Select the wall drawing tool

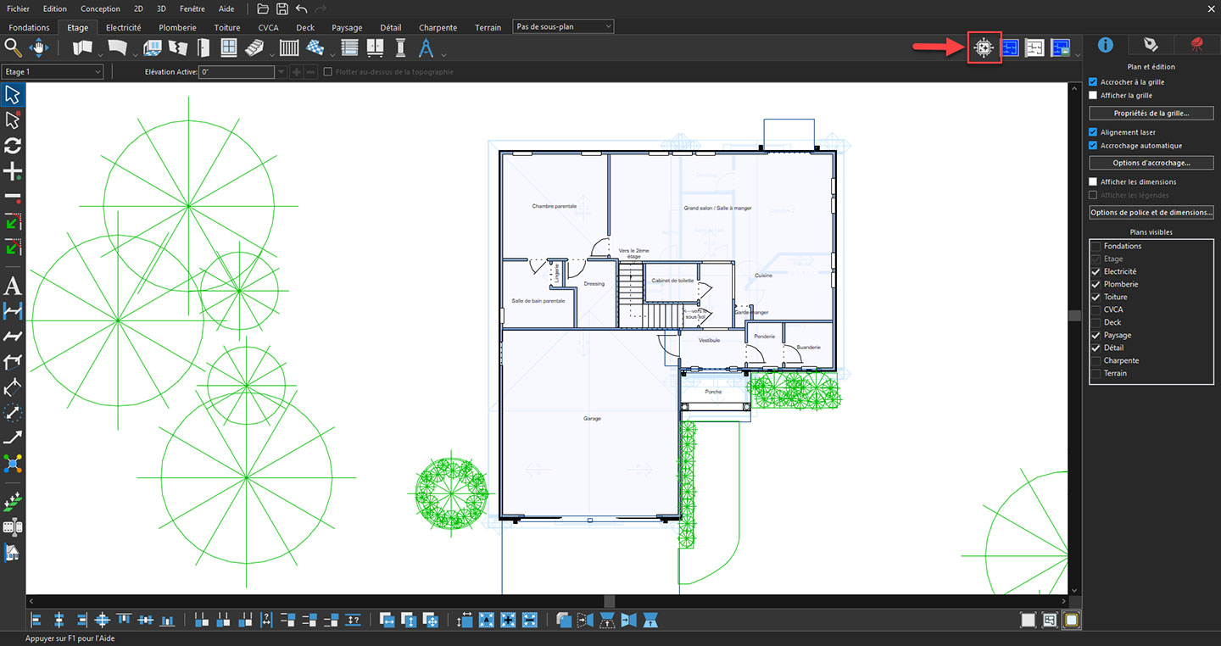point(81,48)
